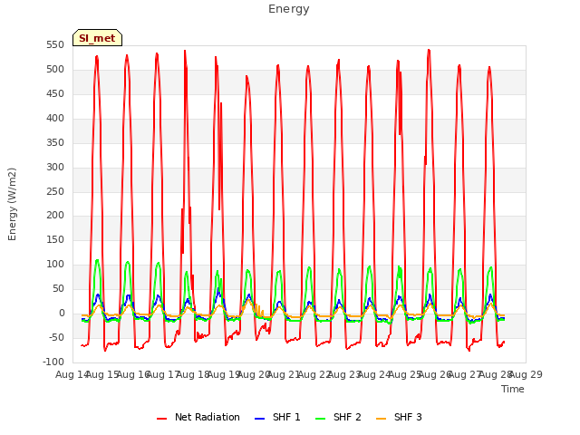
Task: Click the 350 y-axis tick label
Action: [x=55, y=143]
